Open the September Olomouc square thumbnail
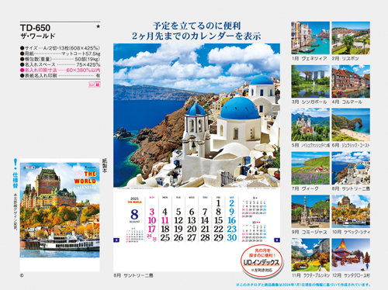388x290 pixels. pos(310,212)
